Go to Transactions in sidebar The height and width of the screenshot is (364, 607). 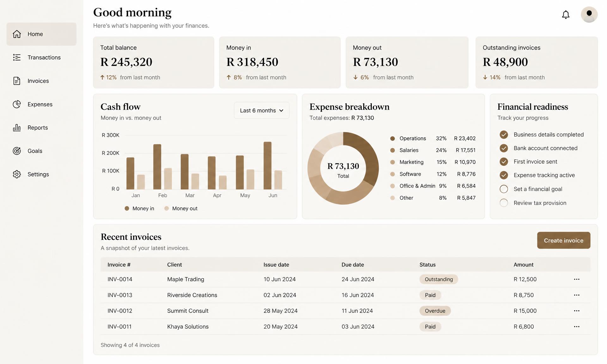click(41, 57)
